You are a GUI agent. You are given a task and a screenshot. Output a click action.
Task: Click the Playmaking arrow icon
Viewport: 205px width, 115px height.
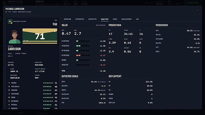click(9, 94)
